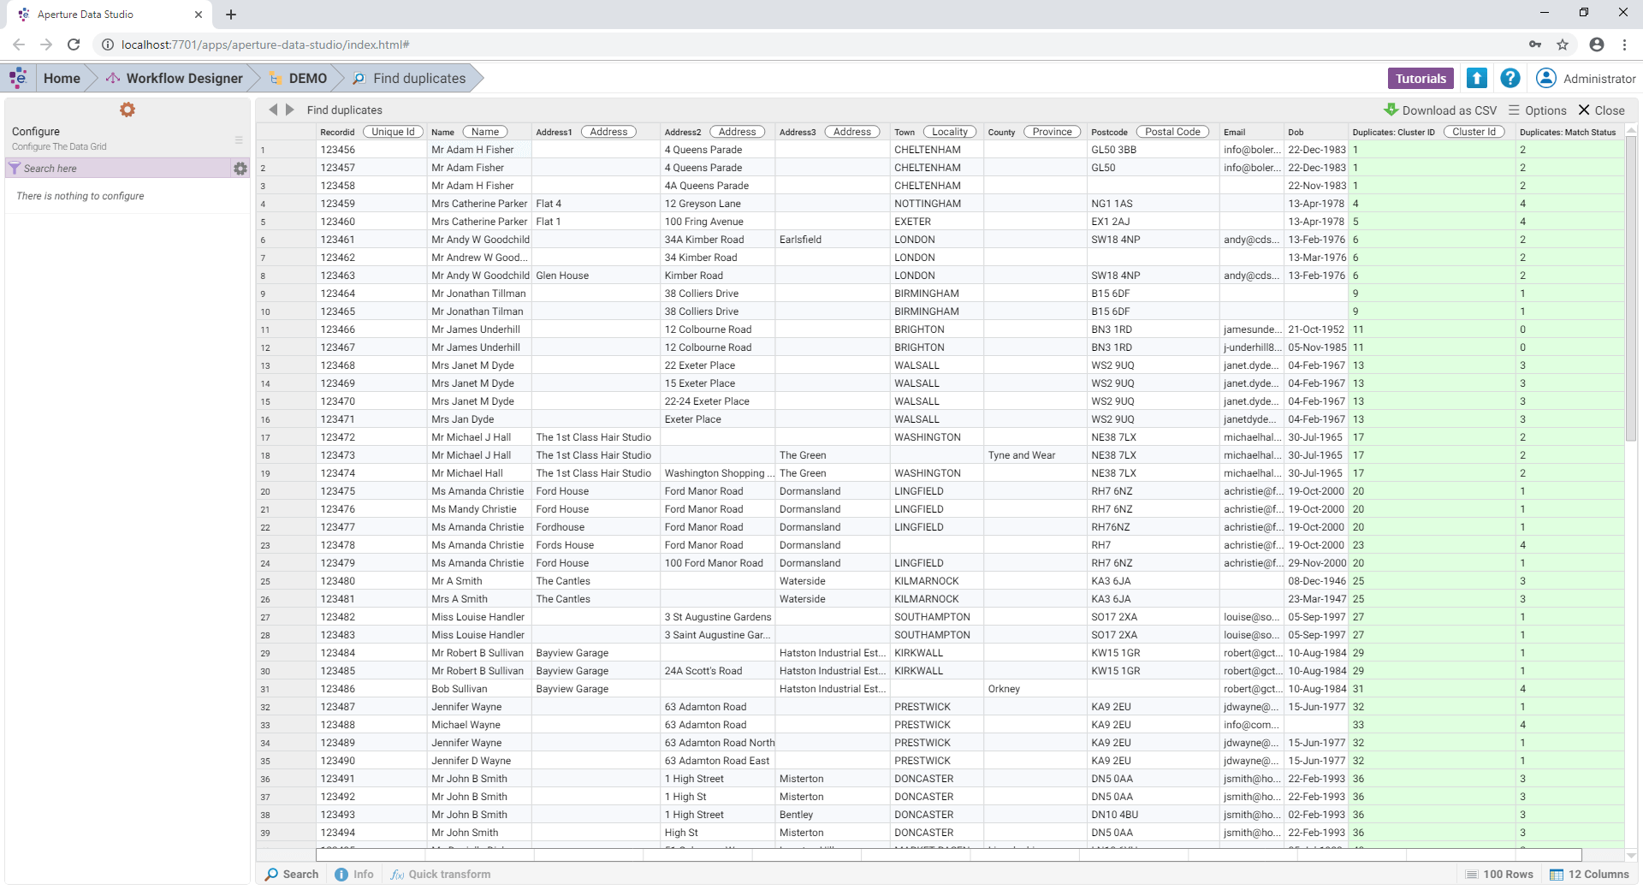Close the Find duplicates view

click(x=1600, y=110)
